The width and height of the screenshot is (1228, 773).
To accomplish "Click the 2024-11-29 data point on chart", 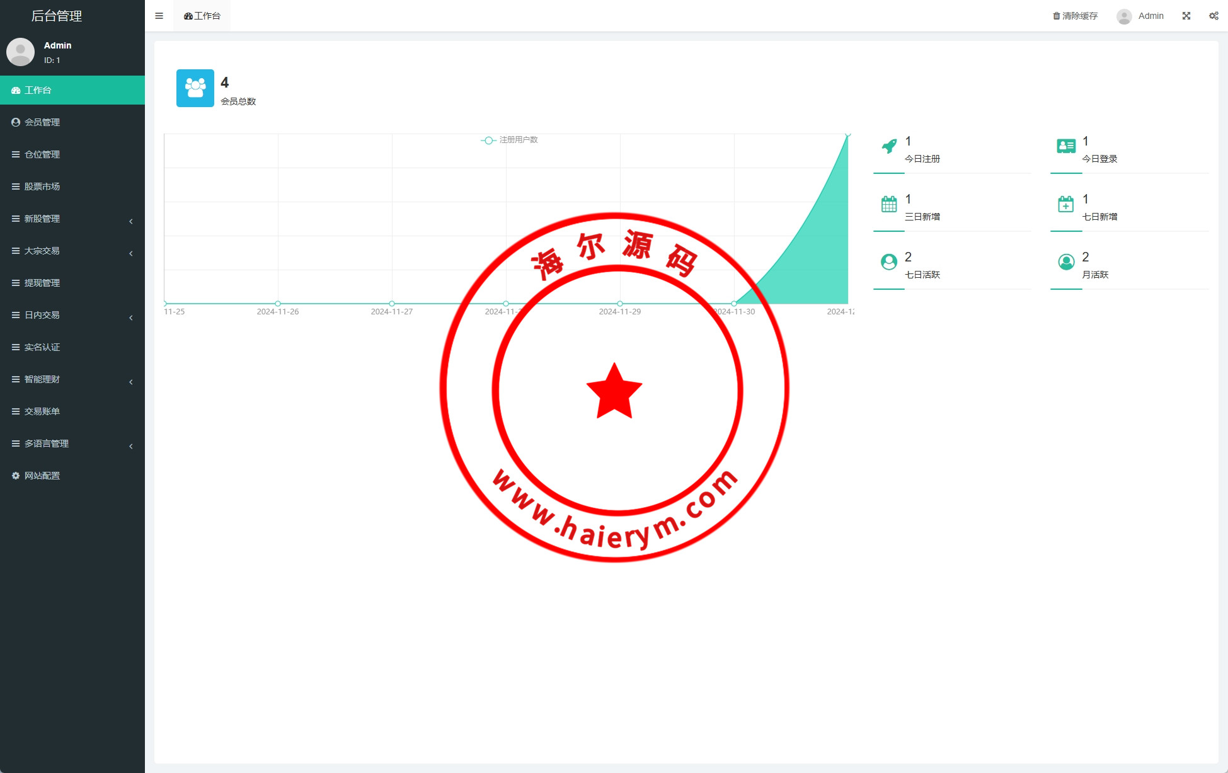I will click(620, 304).
